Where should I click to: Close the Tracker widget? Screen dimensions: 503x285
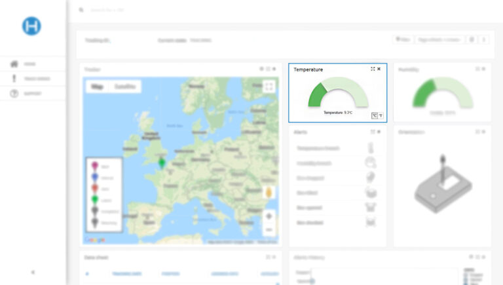click(x=274, y=69)
